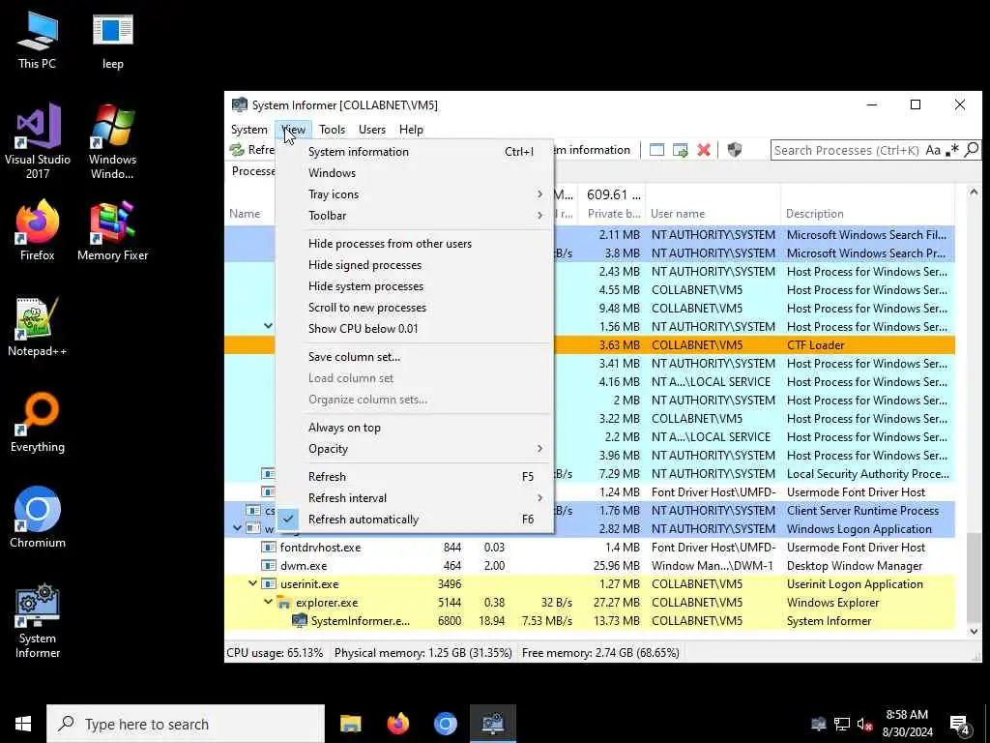Select System information menu entry
The height and width of the screenshot is (743, 990).
pyautogui.click(x=415, y=152)
